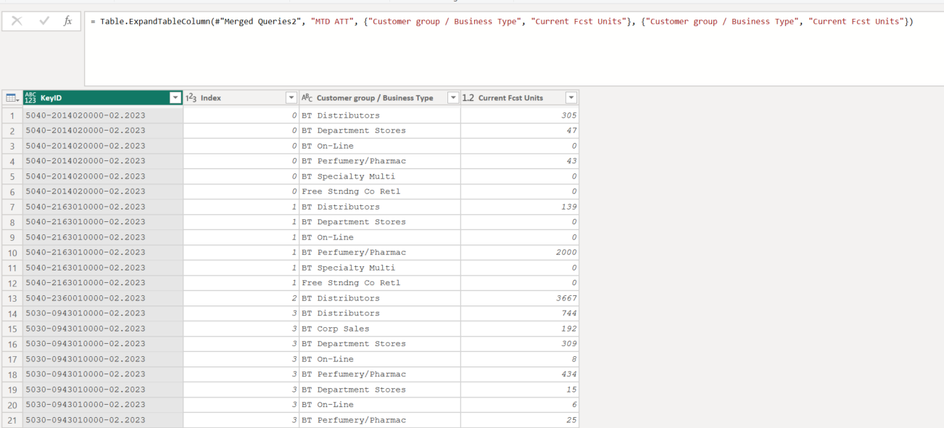Select Free Stndng Co Retl cell in row 6
The image size is (944, 428).
(x=379, y=192)
